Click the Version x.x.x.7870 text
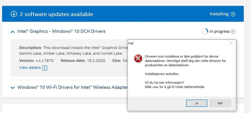The image size is (251, 113). [36, 61]
